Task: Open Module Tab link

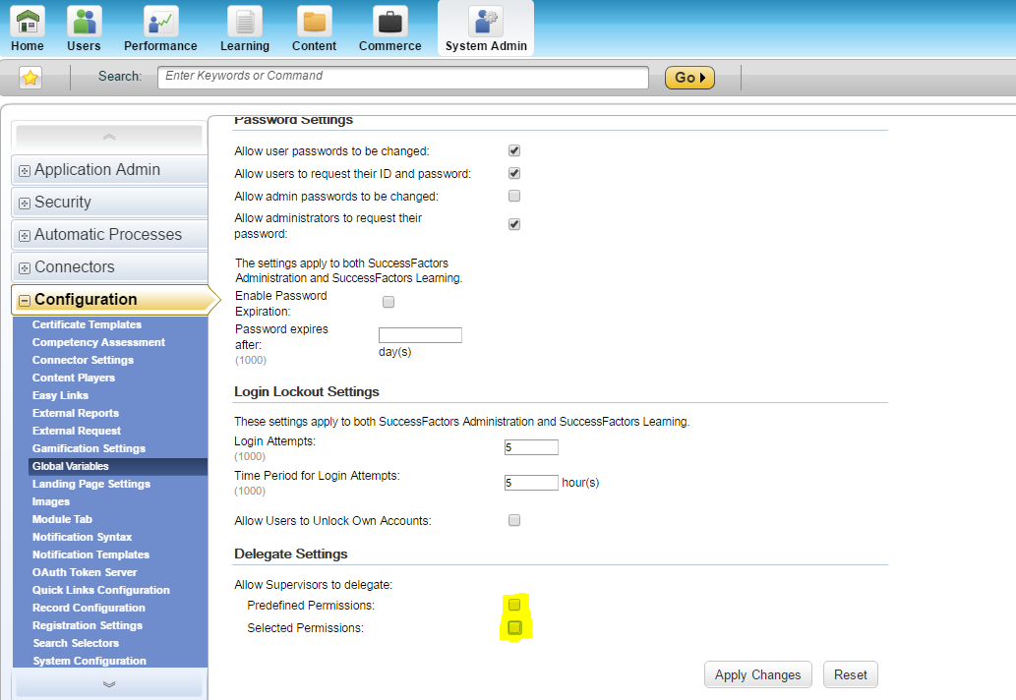Action: coord(62,519)
